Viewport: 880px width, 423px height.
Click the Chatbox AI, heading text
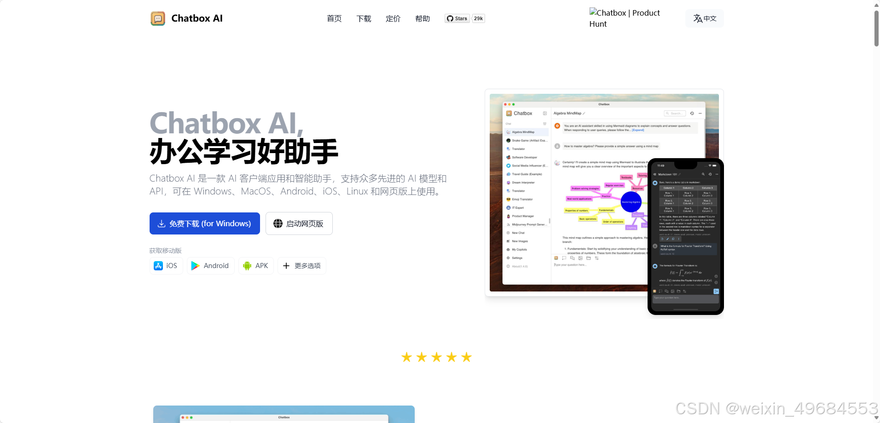click(x=226, y=123)
